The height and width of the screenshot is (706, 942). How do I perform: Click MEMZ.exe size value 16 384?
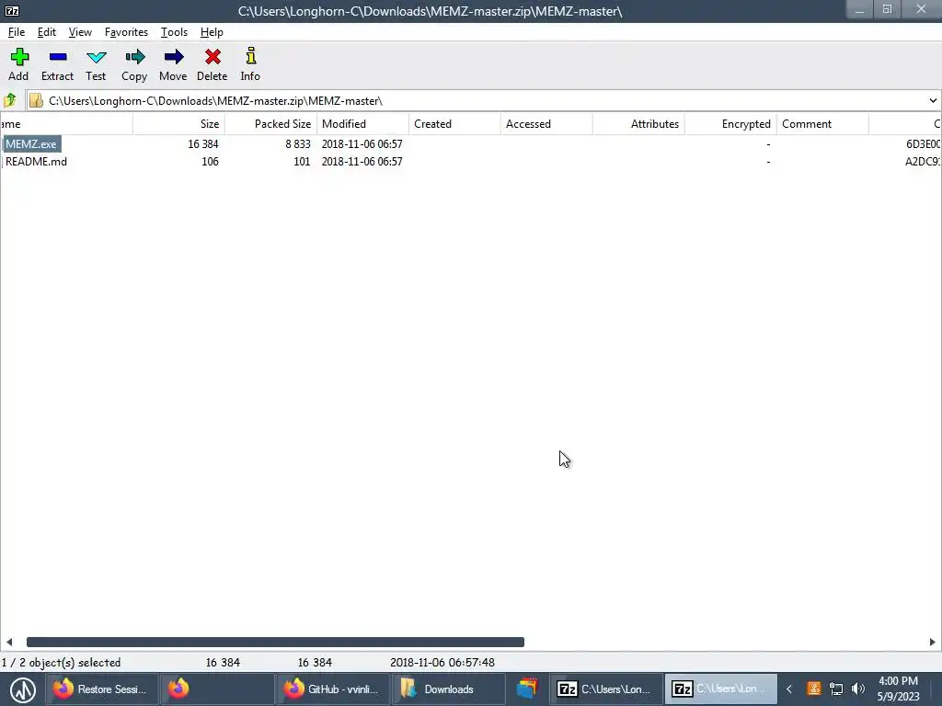click(203, 144)
